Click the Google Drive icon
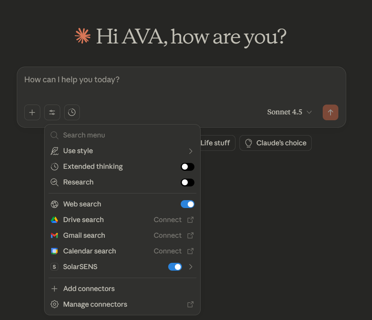The image size is (372, 320). click(x=54, y=220)
